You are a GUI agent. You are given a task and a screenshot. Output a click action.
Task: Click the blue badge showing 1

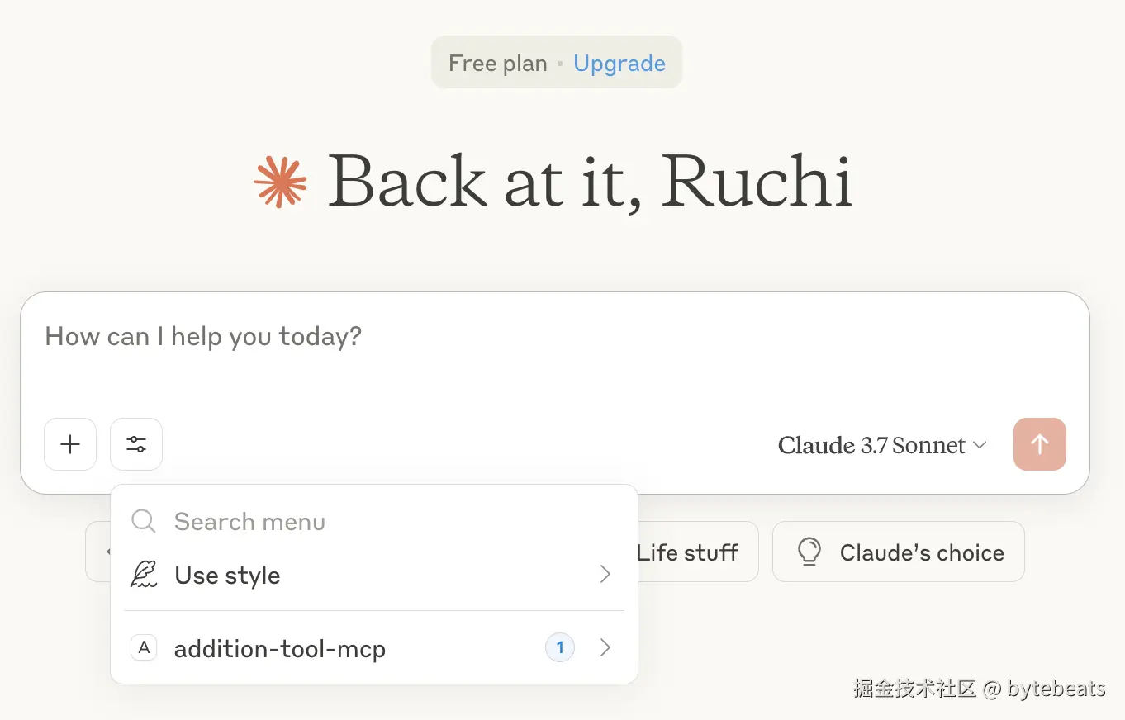tap(560, 648)
